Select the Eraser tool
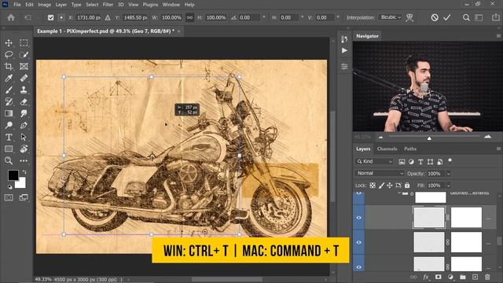503x283 pixels. coord(24,101)
